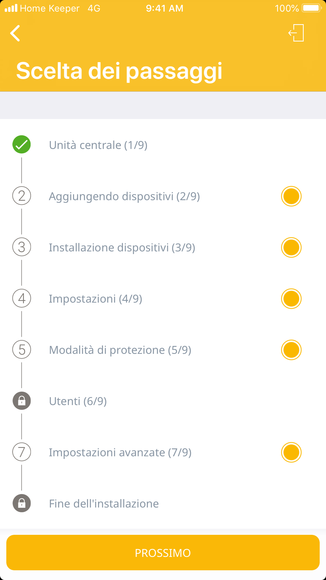Select the Utenti (6/9) step label
The image size is (326, 580).
pyautogui.click(x=78, y=401)
